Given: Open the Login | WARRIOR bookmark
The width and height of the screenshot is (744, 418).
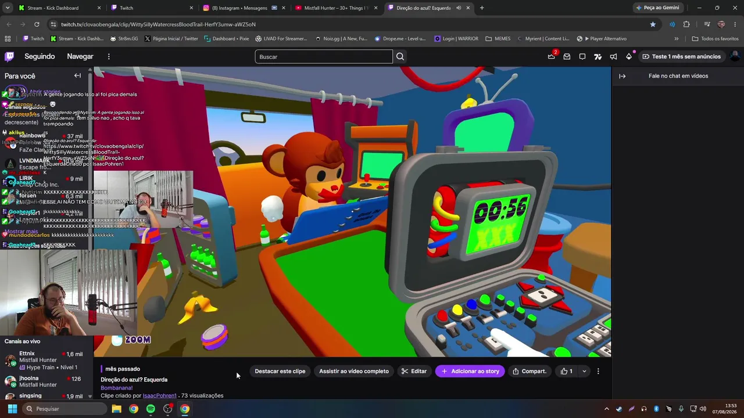Looking at the screenshot, I should 456,38.
